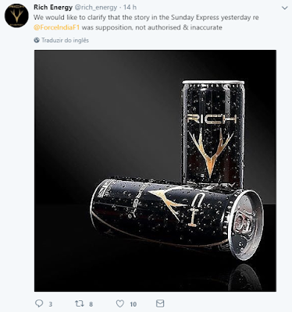
Task: Translate tweet via Traduzir do inglês
Action: [x=65, y=41]
